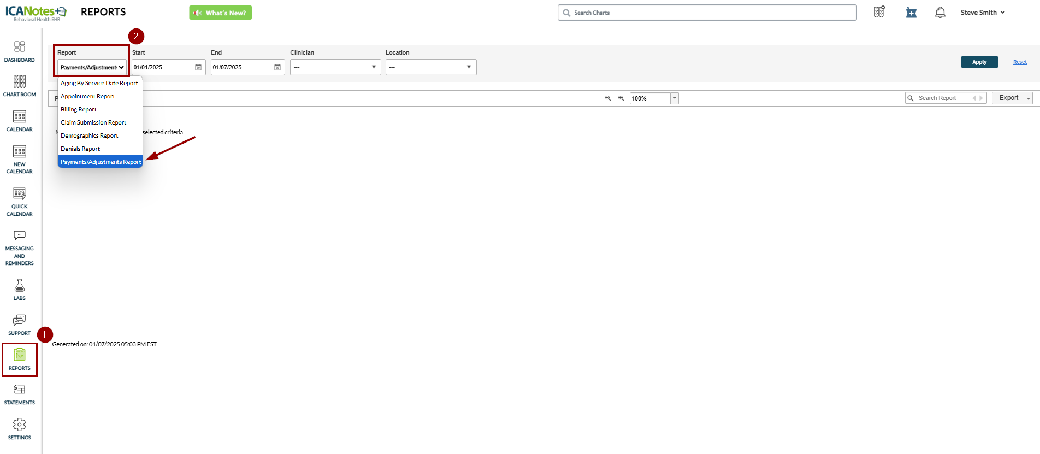Zoom in the report view

(621, 98)
